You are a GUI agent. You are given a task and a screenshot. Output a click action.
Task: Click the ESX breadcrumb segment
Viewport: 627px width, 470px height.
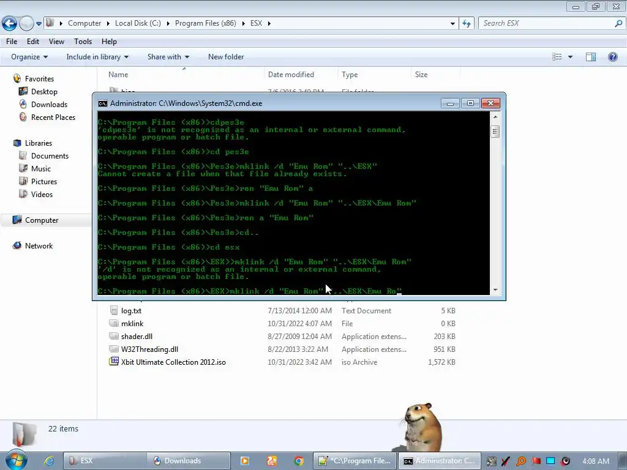pyautogui.click(x=257, y=23)
